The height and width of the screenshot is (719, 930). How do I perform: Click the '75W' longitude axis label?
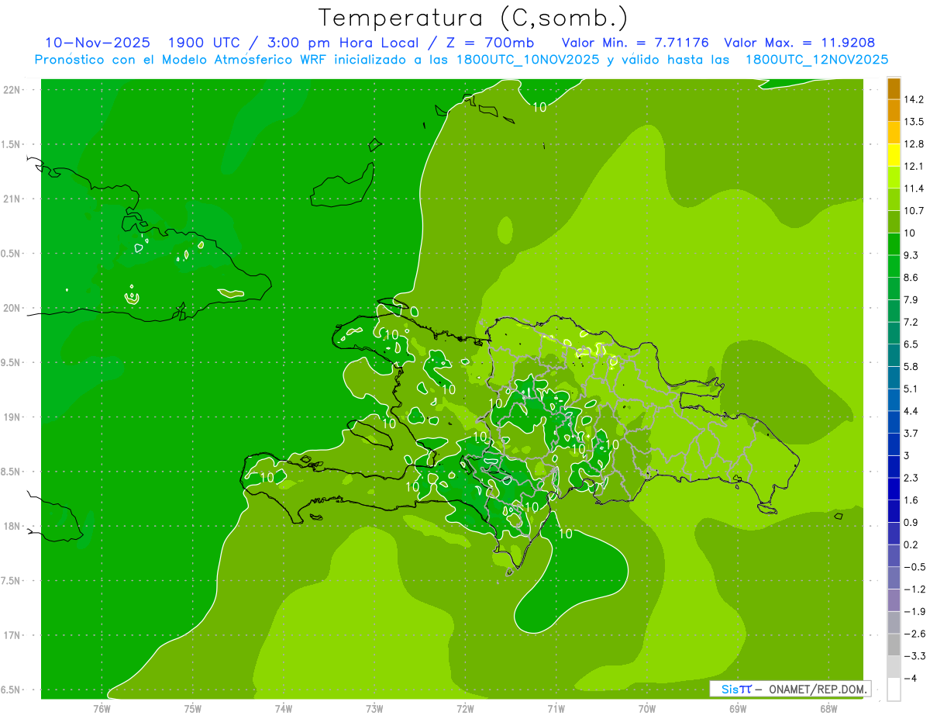tap(193, 709)
